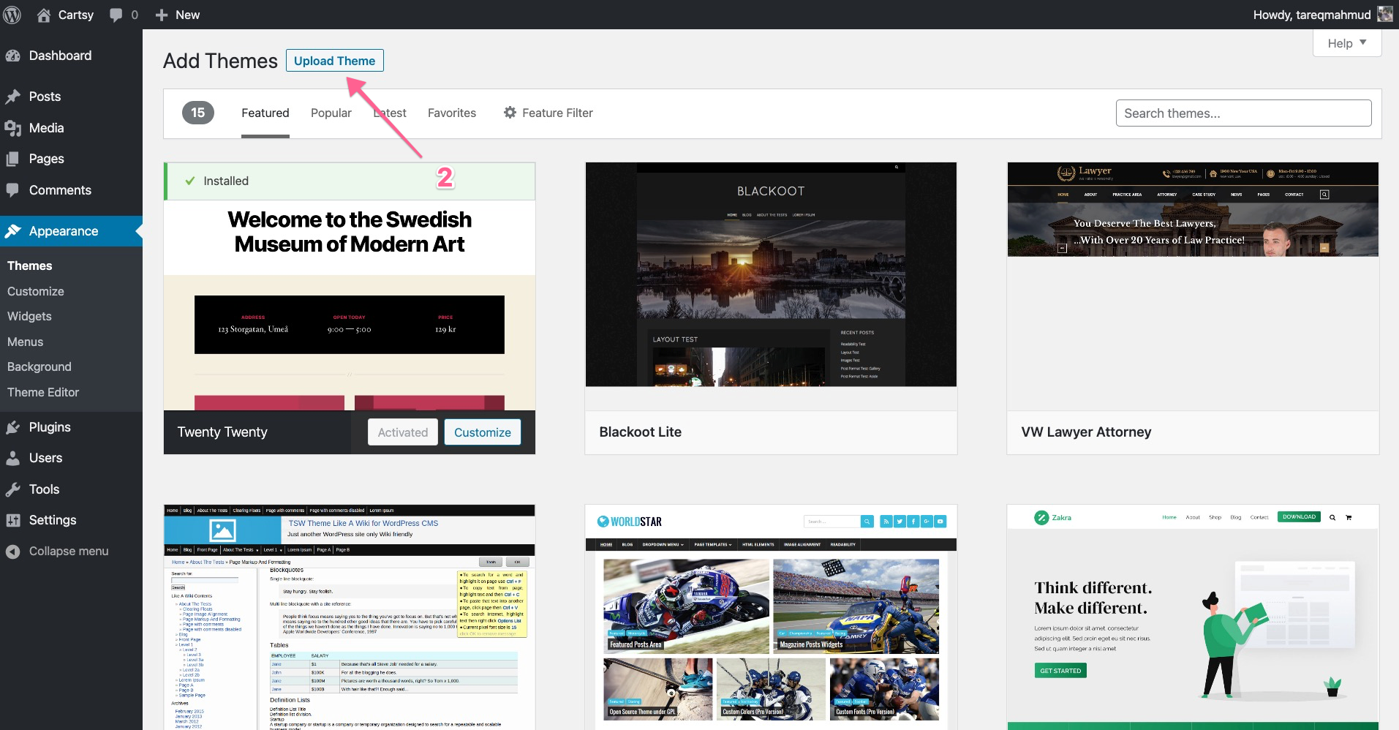Click the Settings sliders icon

(x=12, y=520)
